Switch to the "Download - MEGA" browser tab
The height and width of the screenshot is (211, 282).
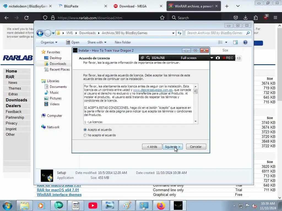[x=138, y=6]
